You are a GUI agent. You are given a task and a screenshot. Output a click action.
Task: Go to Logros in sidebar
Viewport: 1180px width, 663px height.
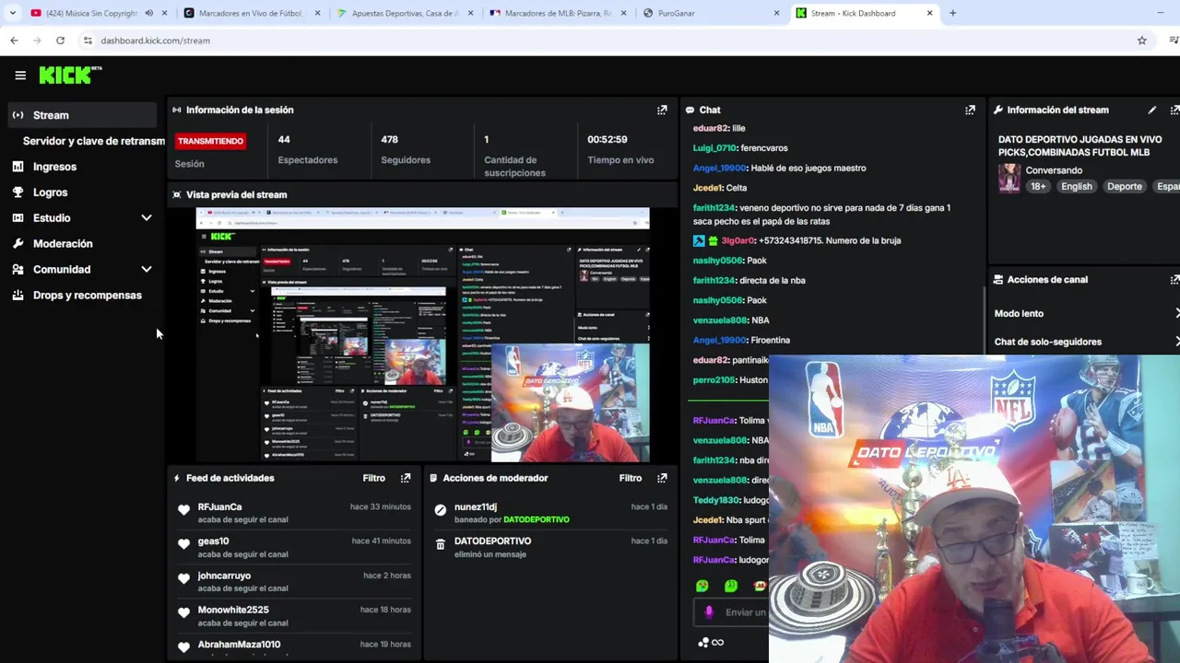point(50,192)
